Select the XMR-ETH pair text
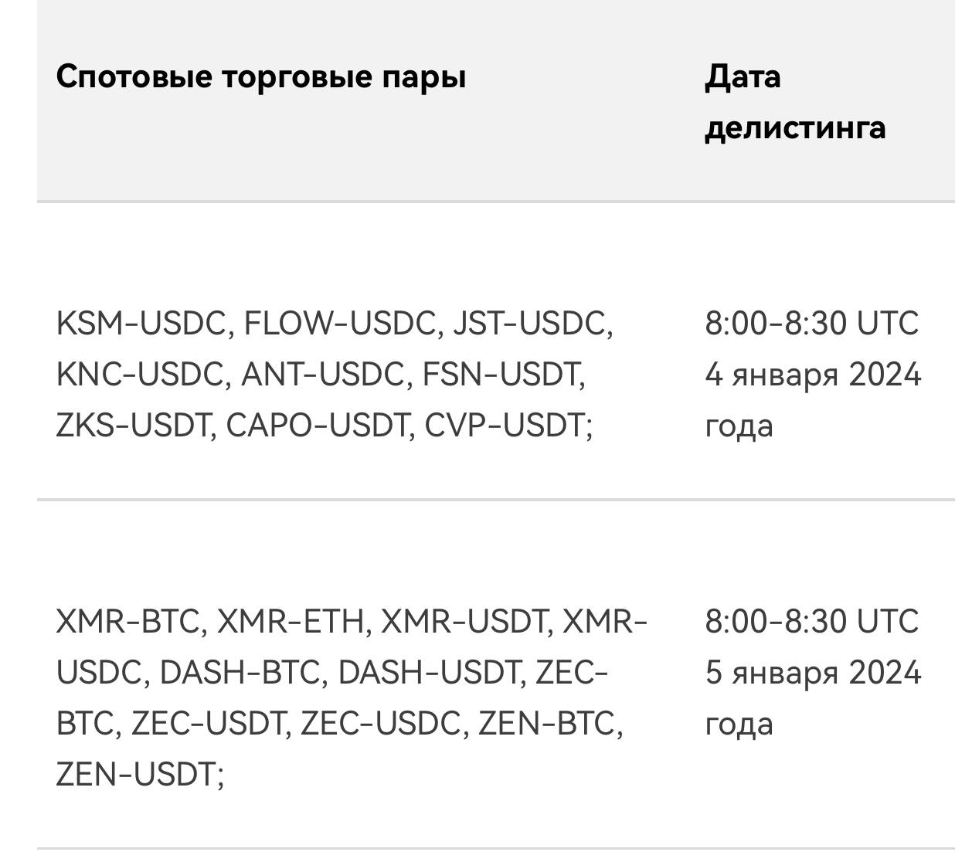The height and width of the screenshot is (862, 972). [x=291, y=622]
